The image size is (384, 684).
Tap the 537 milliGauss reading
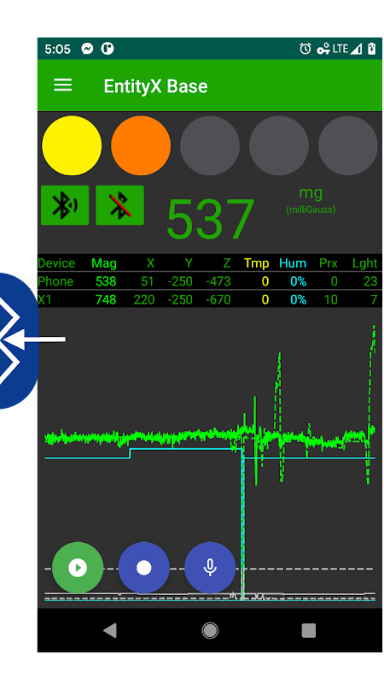point(210,219)
